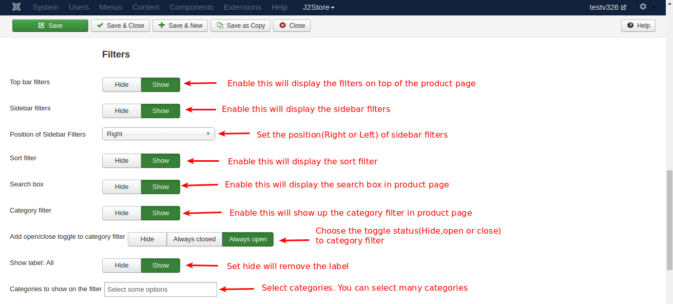This screenshot has height=304, width=673.
Task: Set Top bar filters to Hide
Action: pyautogui.click(x=122, y=85)
